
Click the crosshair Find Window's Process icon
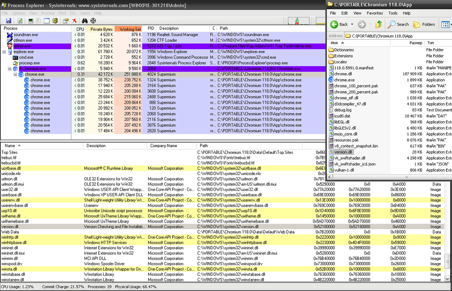coord(93,21)
